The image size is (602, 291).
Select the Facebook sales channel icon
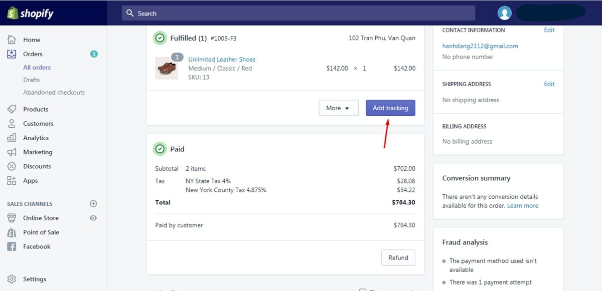(x=13, y=246)
